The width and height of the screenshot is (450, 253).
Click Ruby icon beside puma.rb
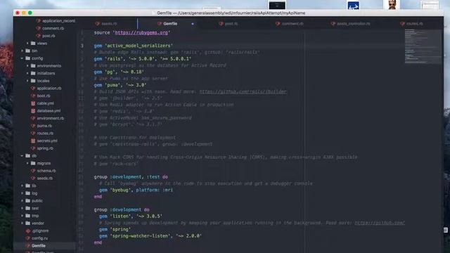pos(33,126)
